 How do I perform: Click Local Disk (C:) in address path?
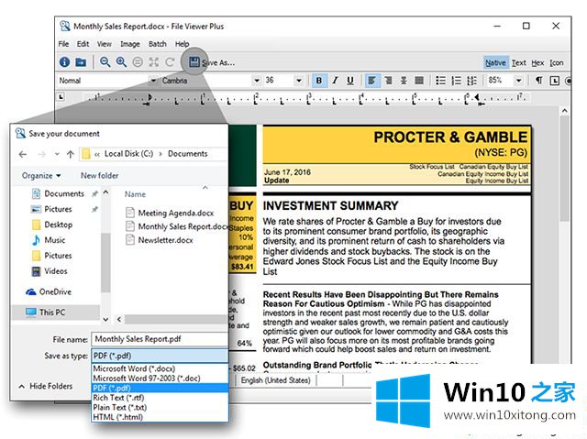pyautogui.click(x=128, y=154)
